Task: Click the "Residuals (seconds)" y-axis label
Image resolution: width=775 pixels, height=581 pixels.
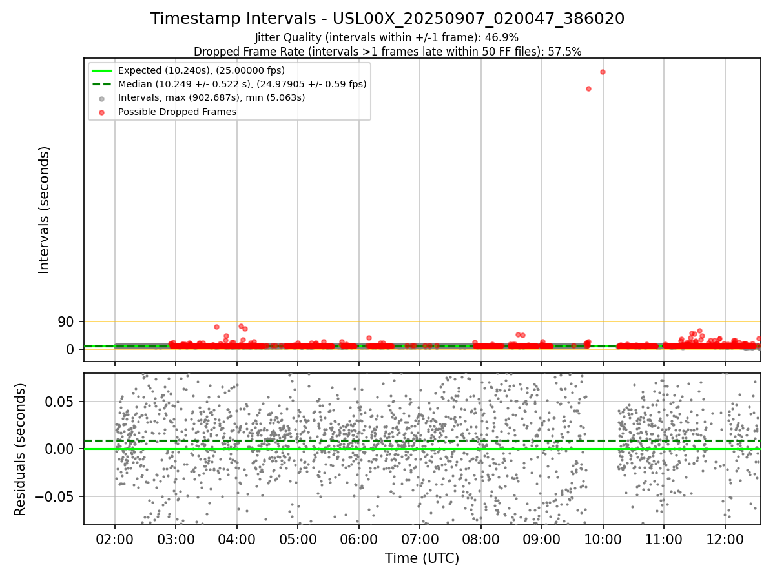Action: click(x=21, y=449)
